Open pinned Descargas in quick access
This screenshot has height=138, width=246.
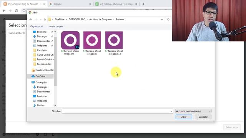point(42,36)
